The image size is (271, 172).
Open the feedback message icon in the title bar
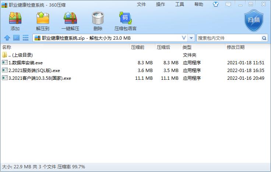(228, 4)
